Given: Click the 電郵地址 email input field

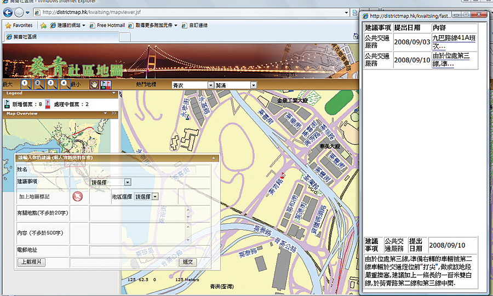Looking at the screenshot, I should tap(143, 250).
